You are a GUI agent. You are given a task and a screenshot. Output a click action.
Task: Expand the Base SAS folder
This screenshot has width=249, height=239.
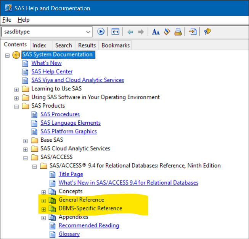coord(26,140)
